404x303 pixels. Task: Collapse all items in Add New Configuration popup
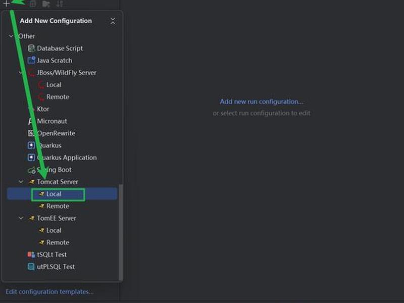(x=113, y=21)
